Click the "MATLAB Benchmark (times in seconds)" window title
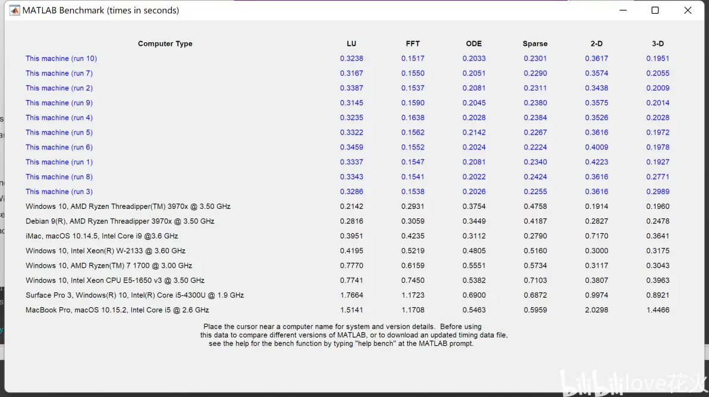 tap(101, 10)
